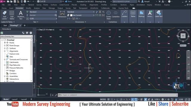Click the Toolspace help icon

pos(31,33)
